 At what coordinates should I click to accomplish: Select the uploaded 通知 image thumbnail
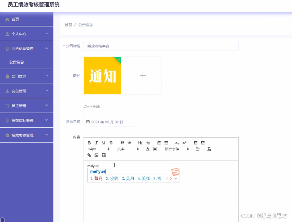pyautogui.click(x=102, y=75)
